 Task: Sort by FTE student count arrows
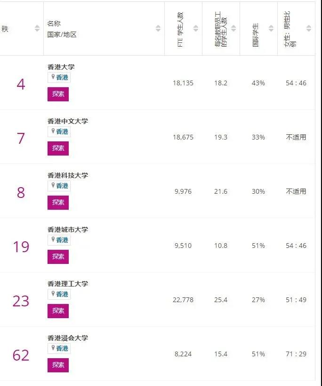196,28
